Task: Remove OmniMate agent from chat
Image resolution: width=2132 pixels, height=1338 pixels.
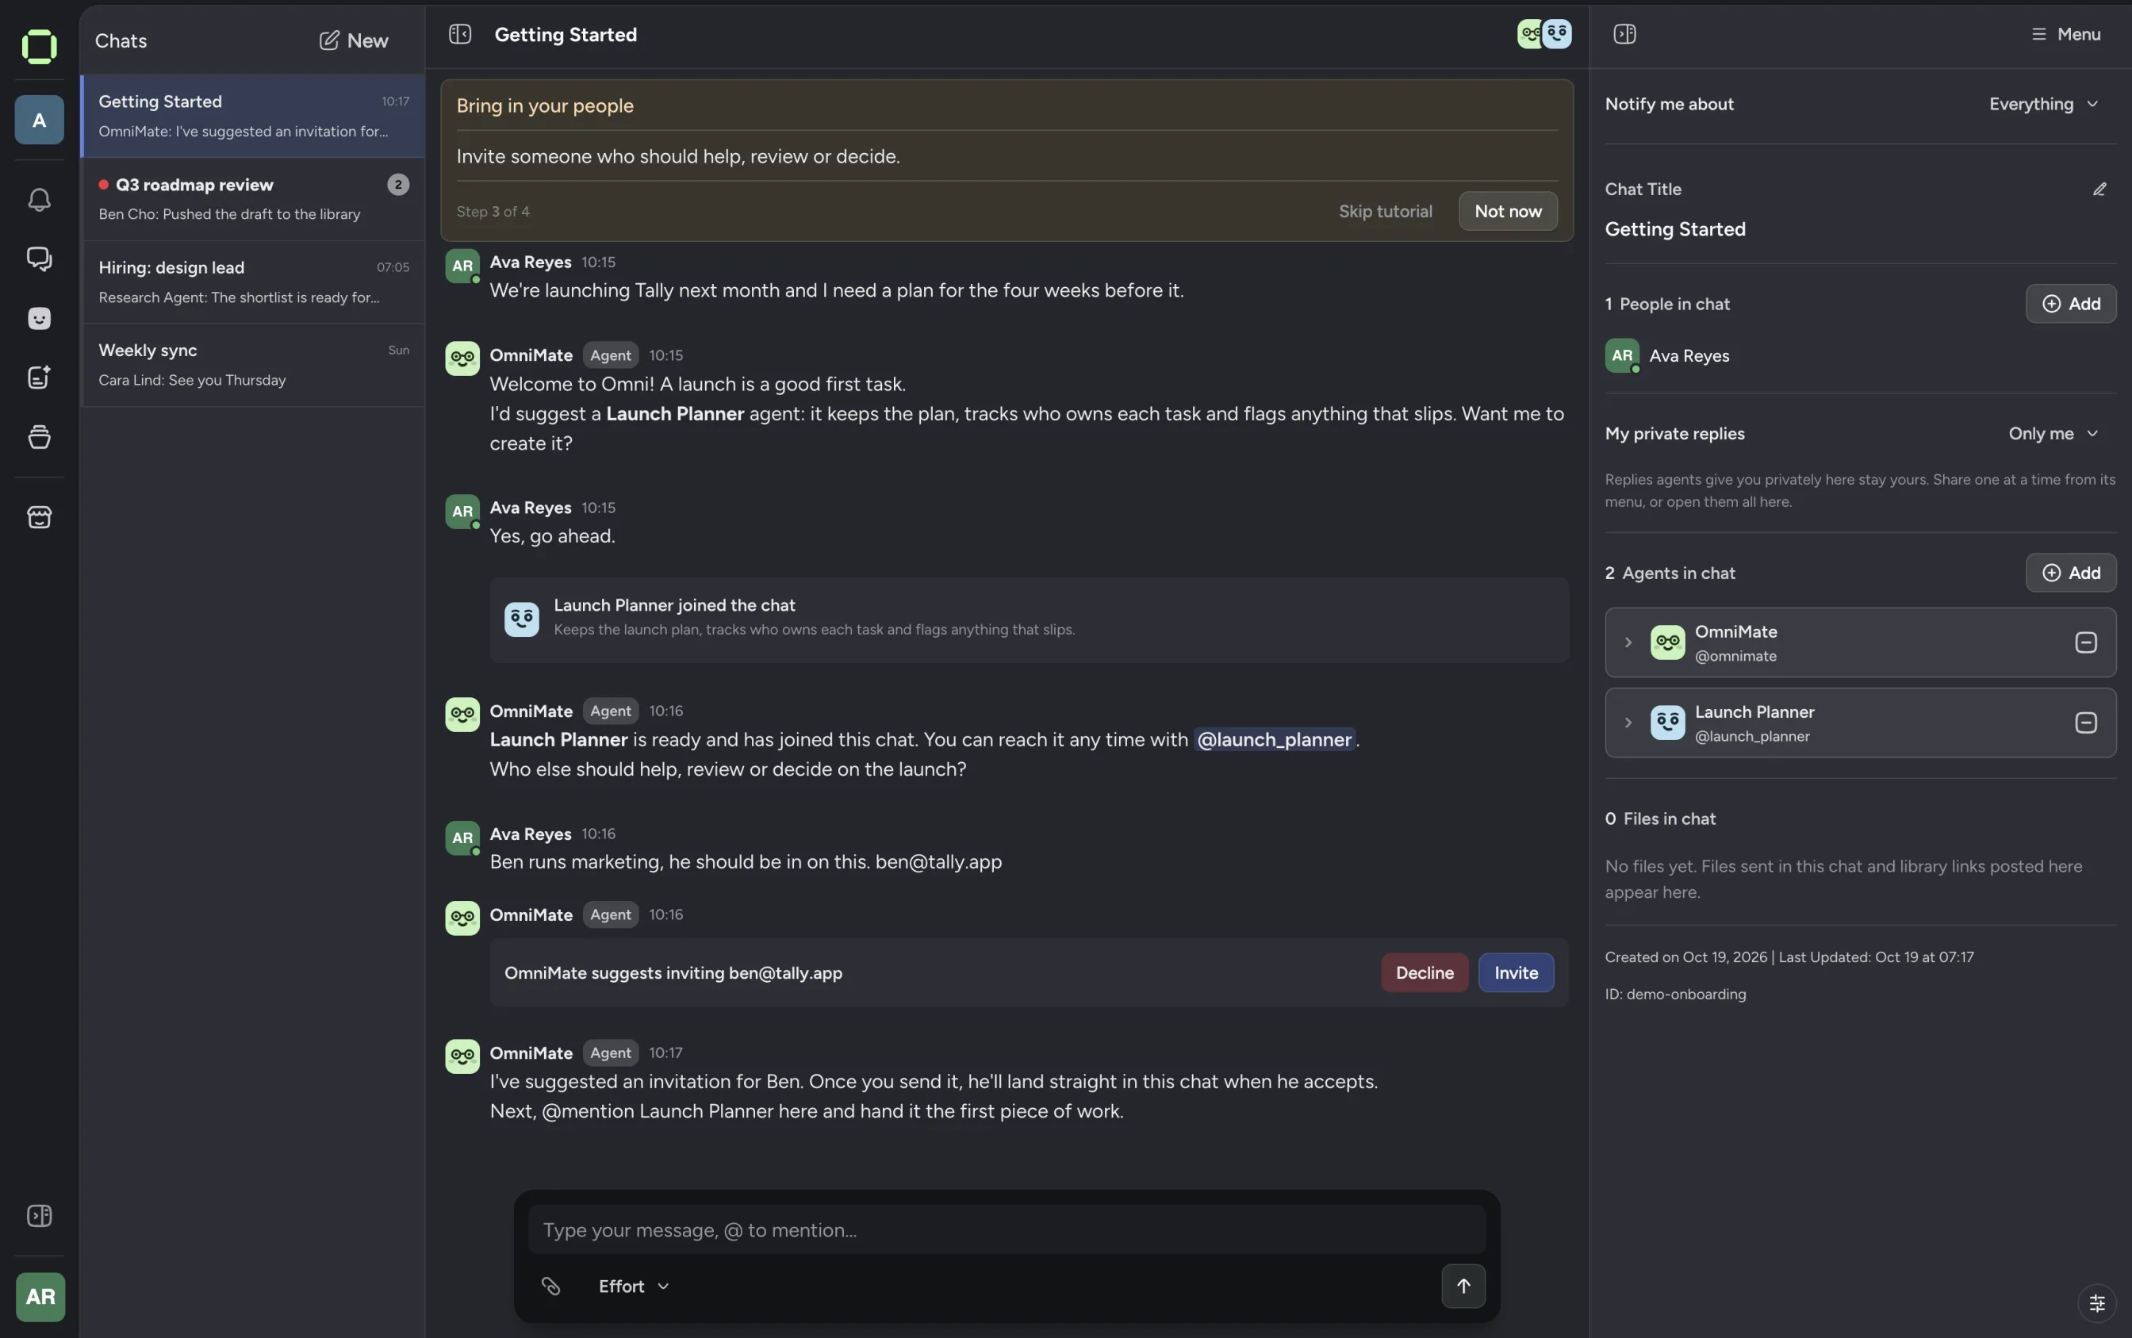Action: click(2085, 642)
